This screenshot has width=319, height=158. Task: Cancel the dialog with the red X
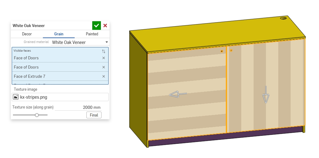click(x=105, y=26)
